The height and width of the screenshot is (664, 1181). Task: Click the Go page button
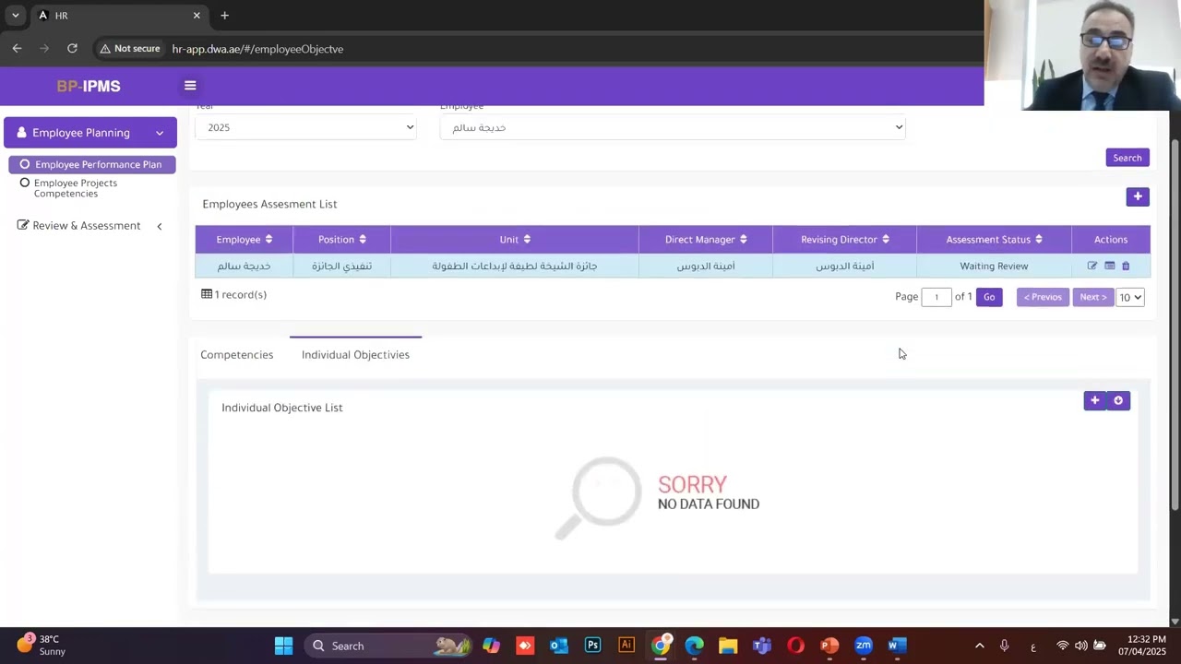pos(989,297)
